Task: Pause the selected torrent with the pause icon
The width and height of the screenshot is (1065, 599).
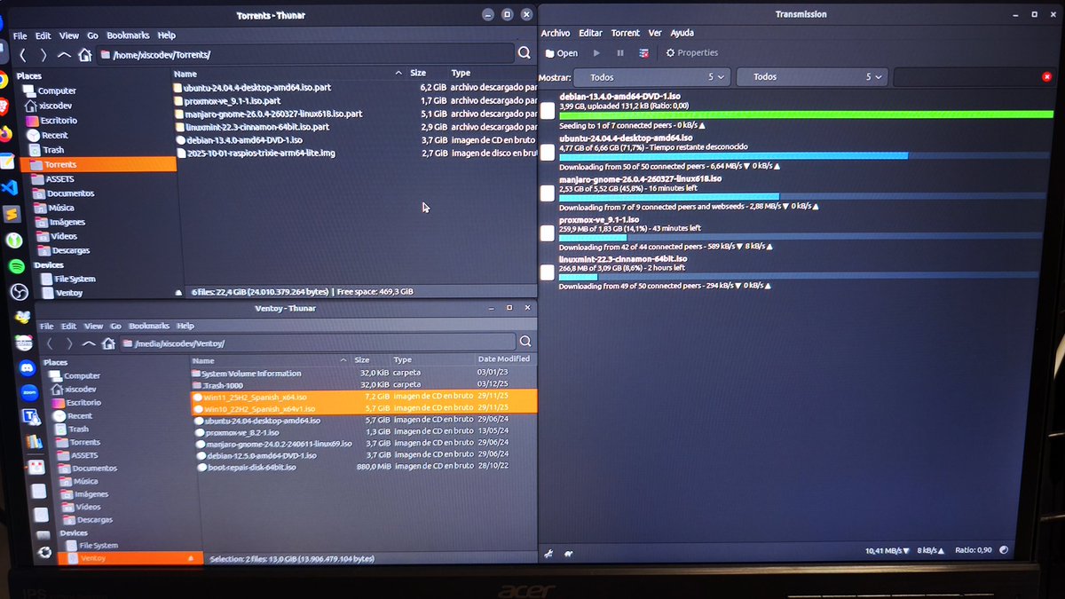Action: [x=619, y=53]
